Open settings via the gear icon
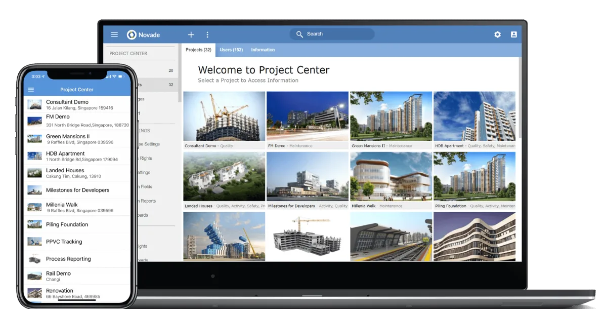 pos(497,34)
